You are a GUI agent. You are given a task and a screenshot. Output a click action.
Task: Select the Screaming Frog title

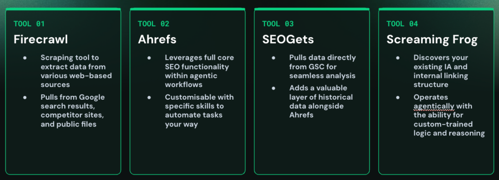[432, 40]
